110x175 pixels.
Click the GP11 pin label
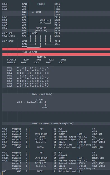(57, 4)
